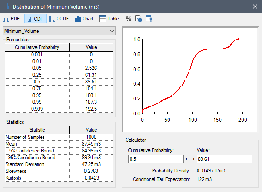Click the 2.526 percentile value
The height and width of the screenshot is (192, 262).
tap(91, 68)
